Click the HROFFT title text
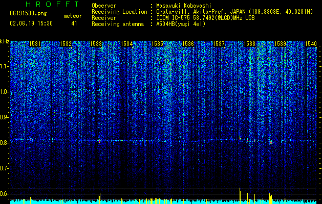Screen dimensions: 322x204 (x=53, y=4)
